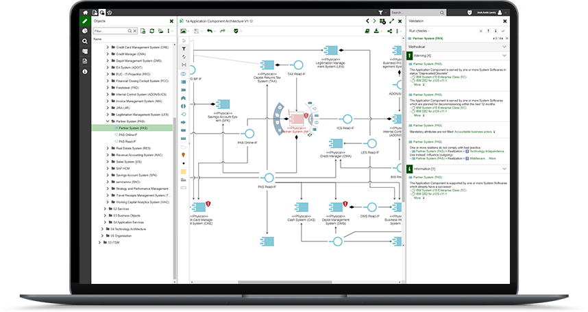Toggle the info filter in Validation panel

tap(495, 31)
